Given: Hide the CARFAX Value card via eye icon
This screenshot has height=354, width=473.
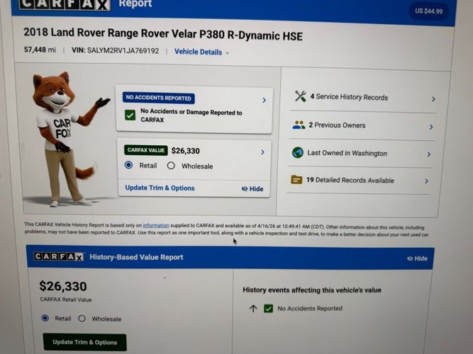Looking at the screenshot, I should pos(252,188).
